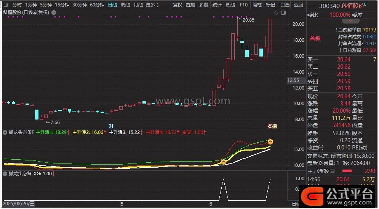Switch to 周线 weekly chart
379x209 pixels.
125,5
